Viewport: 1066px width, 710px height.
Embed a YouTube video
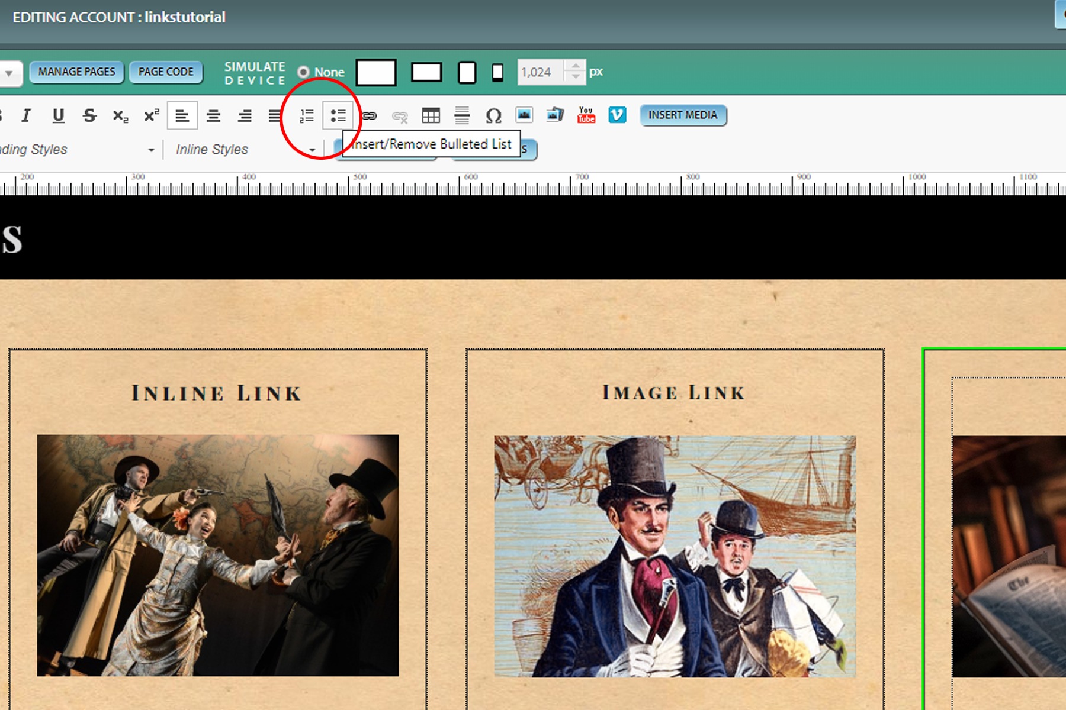point(586,115)
